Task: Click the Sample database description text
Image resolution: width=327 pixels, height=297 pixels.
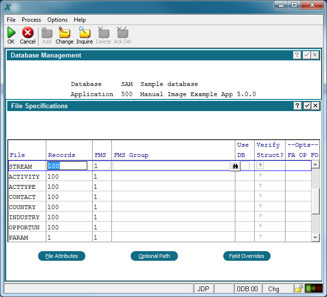Action: [x=169, y=84]
